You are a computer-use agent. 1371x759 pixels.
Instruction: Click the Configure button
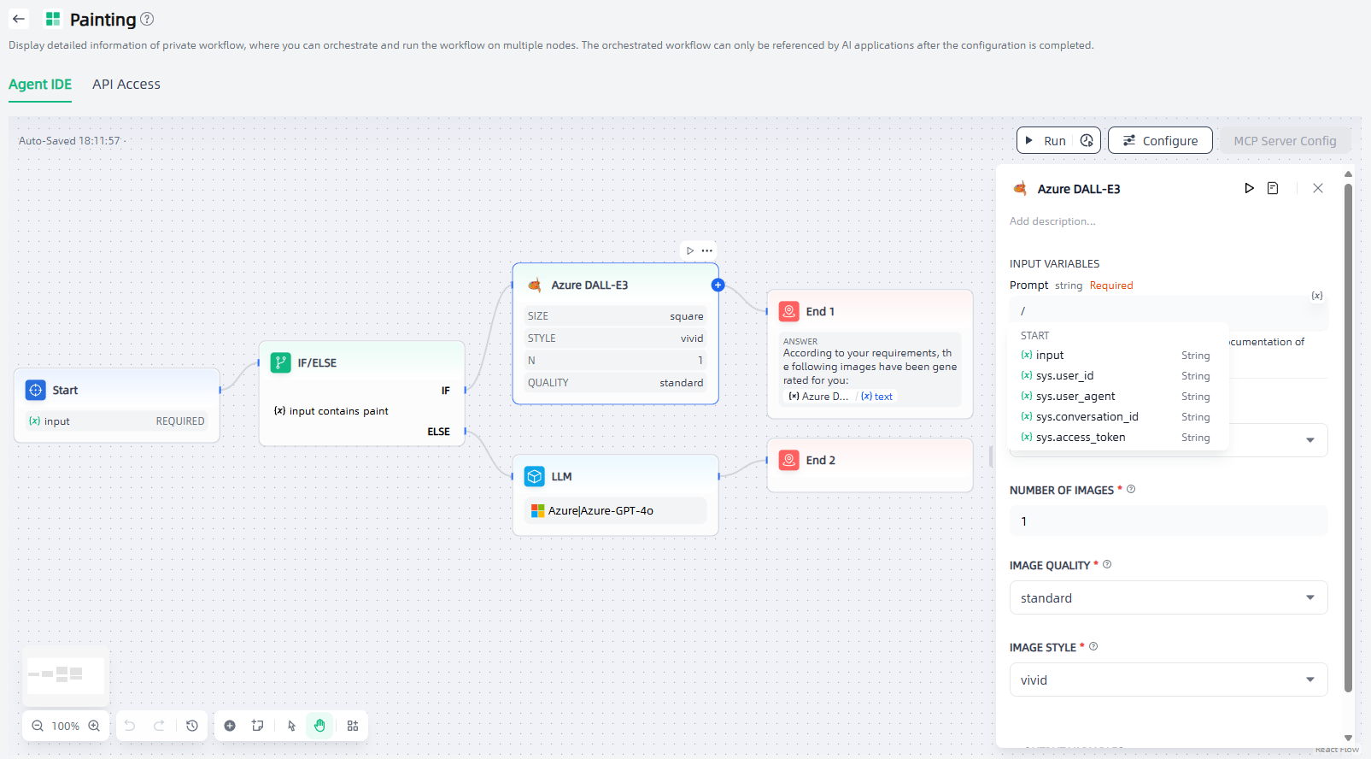(x=1159, y=141)
